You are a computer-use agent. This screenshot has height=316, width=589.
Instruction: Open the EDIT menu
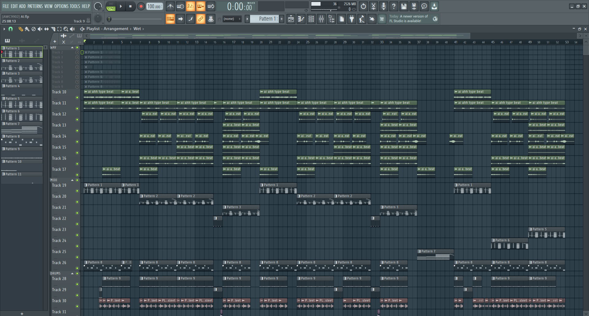pyautogui.click(x=14, y=6)
